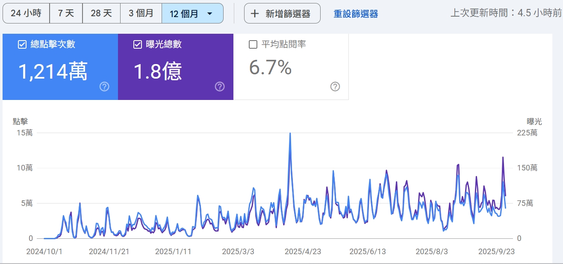Click the tallest chart peak near 2025/4/23
The image size is (563, 264).
(x=290, y=134)
